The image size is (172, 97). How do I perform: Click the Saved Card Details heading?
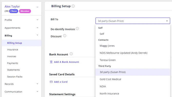click(x=62, y=74)
